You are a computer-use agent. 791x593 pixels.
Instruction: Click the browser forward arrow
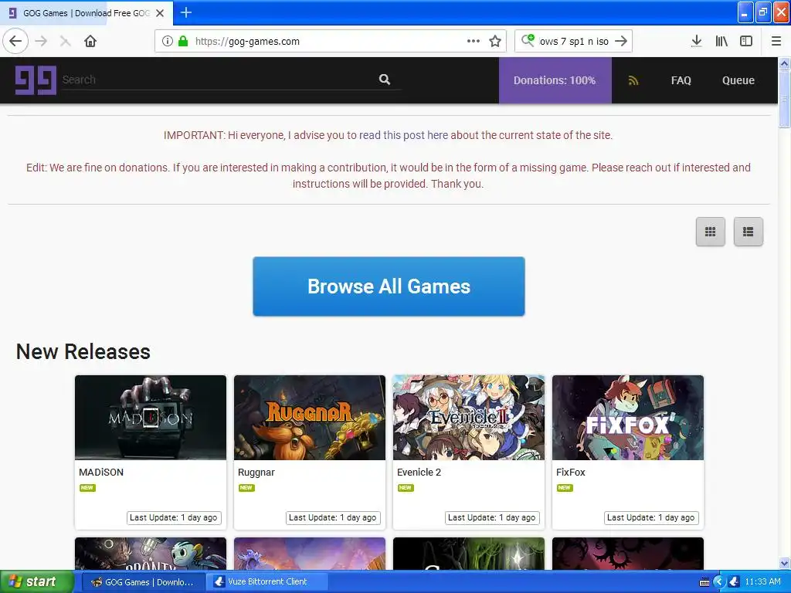(x=42, y=41)
